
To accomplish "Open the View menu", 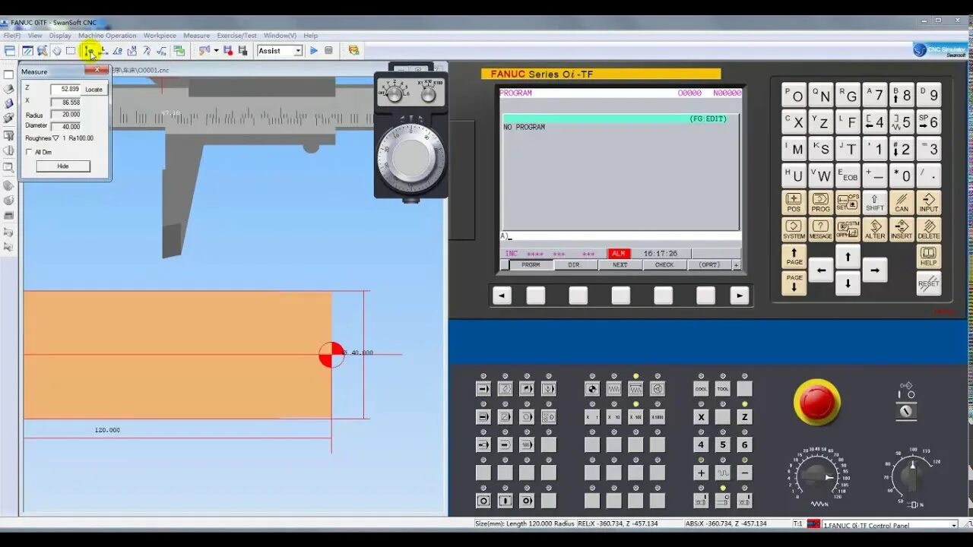I will [35, 36].
